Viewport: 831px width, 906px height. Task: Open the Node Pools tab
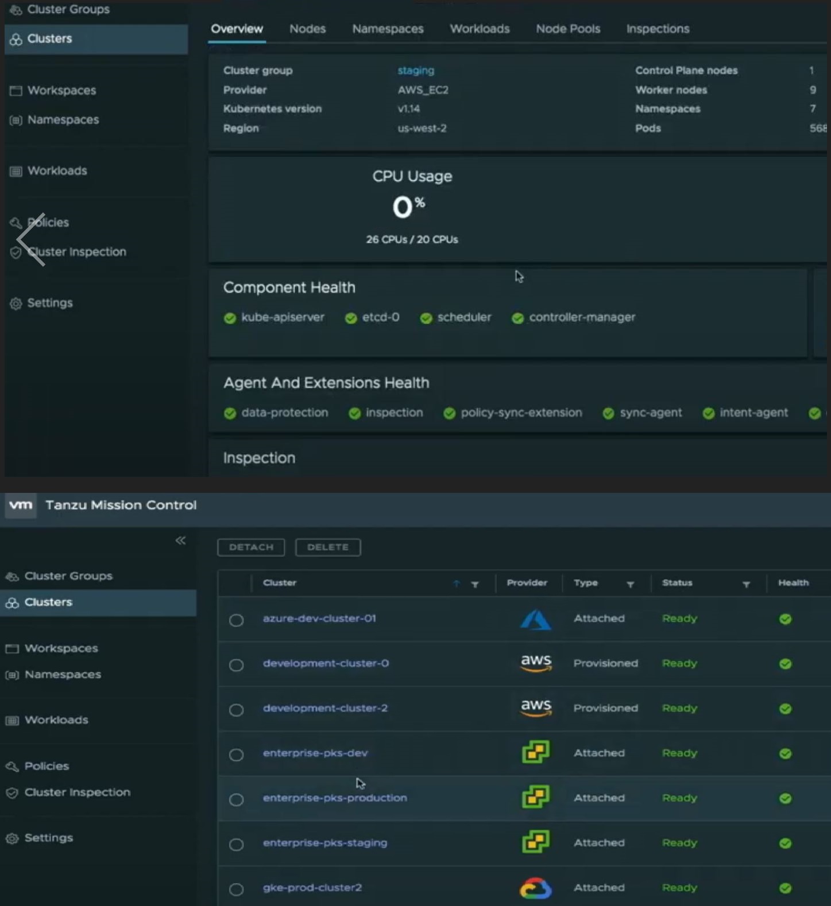pos(568,29)
